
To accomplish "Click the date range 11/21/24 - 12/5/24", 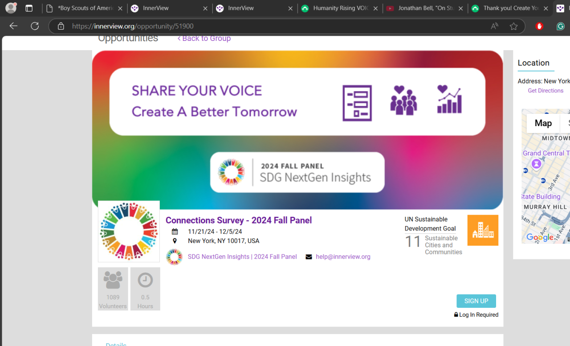I will pos(215,231).
